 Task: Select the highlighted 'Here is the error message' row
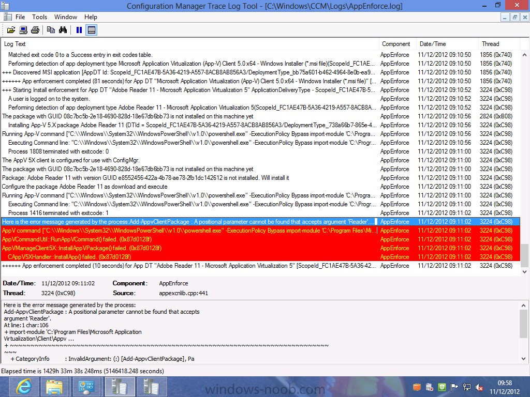point(260,222)
